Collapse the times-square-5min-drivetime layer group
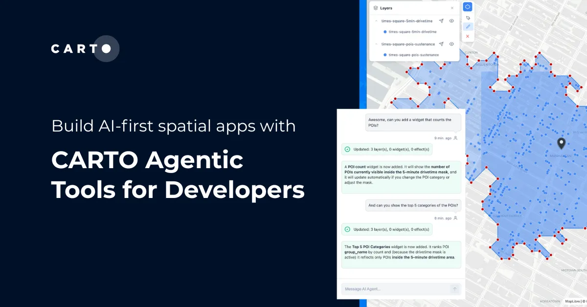The image size is (587, 307). 376,21
